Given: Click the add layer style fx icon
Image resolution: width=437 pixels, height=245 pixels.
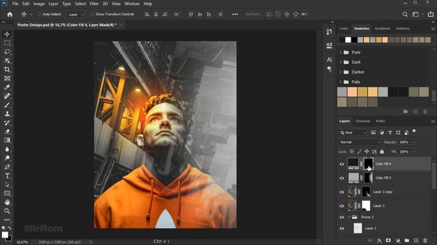Looking at the screenshot, I should click(380, 240).
